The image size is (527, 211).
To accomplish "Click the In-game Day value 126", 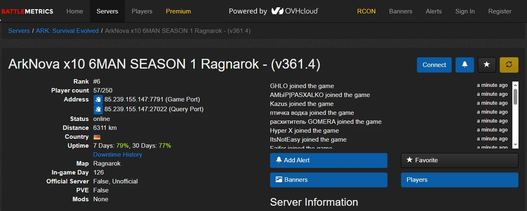I will coord(98,172).
